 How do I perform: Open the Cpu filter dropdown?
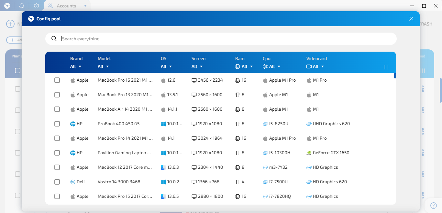point(271,66)
